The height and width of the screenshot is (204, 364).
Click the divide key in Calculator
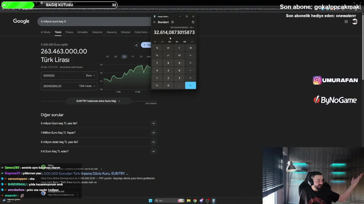click(191, 56)
